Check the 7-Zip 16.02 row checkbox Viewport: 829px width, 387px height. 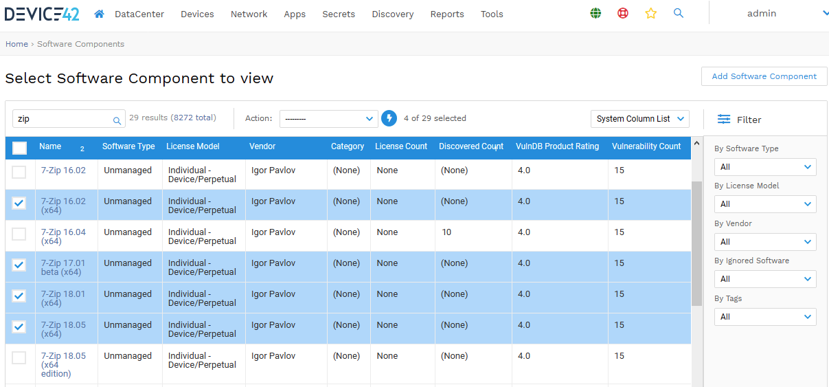click(19, 172)
